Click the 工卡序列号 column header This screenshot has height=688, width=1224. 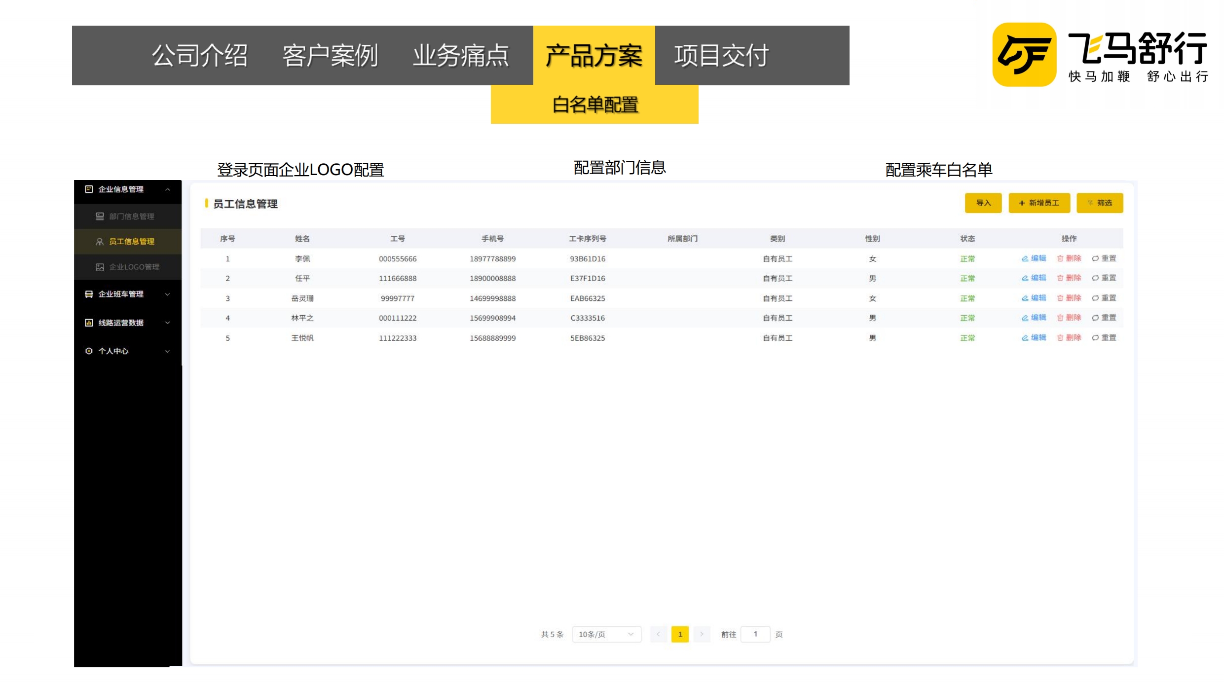click(x=588, y=239)
